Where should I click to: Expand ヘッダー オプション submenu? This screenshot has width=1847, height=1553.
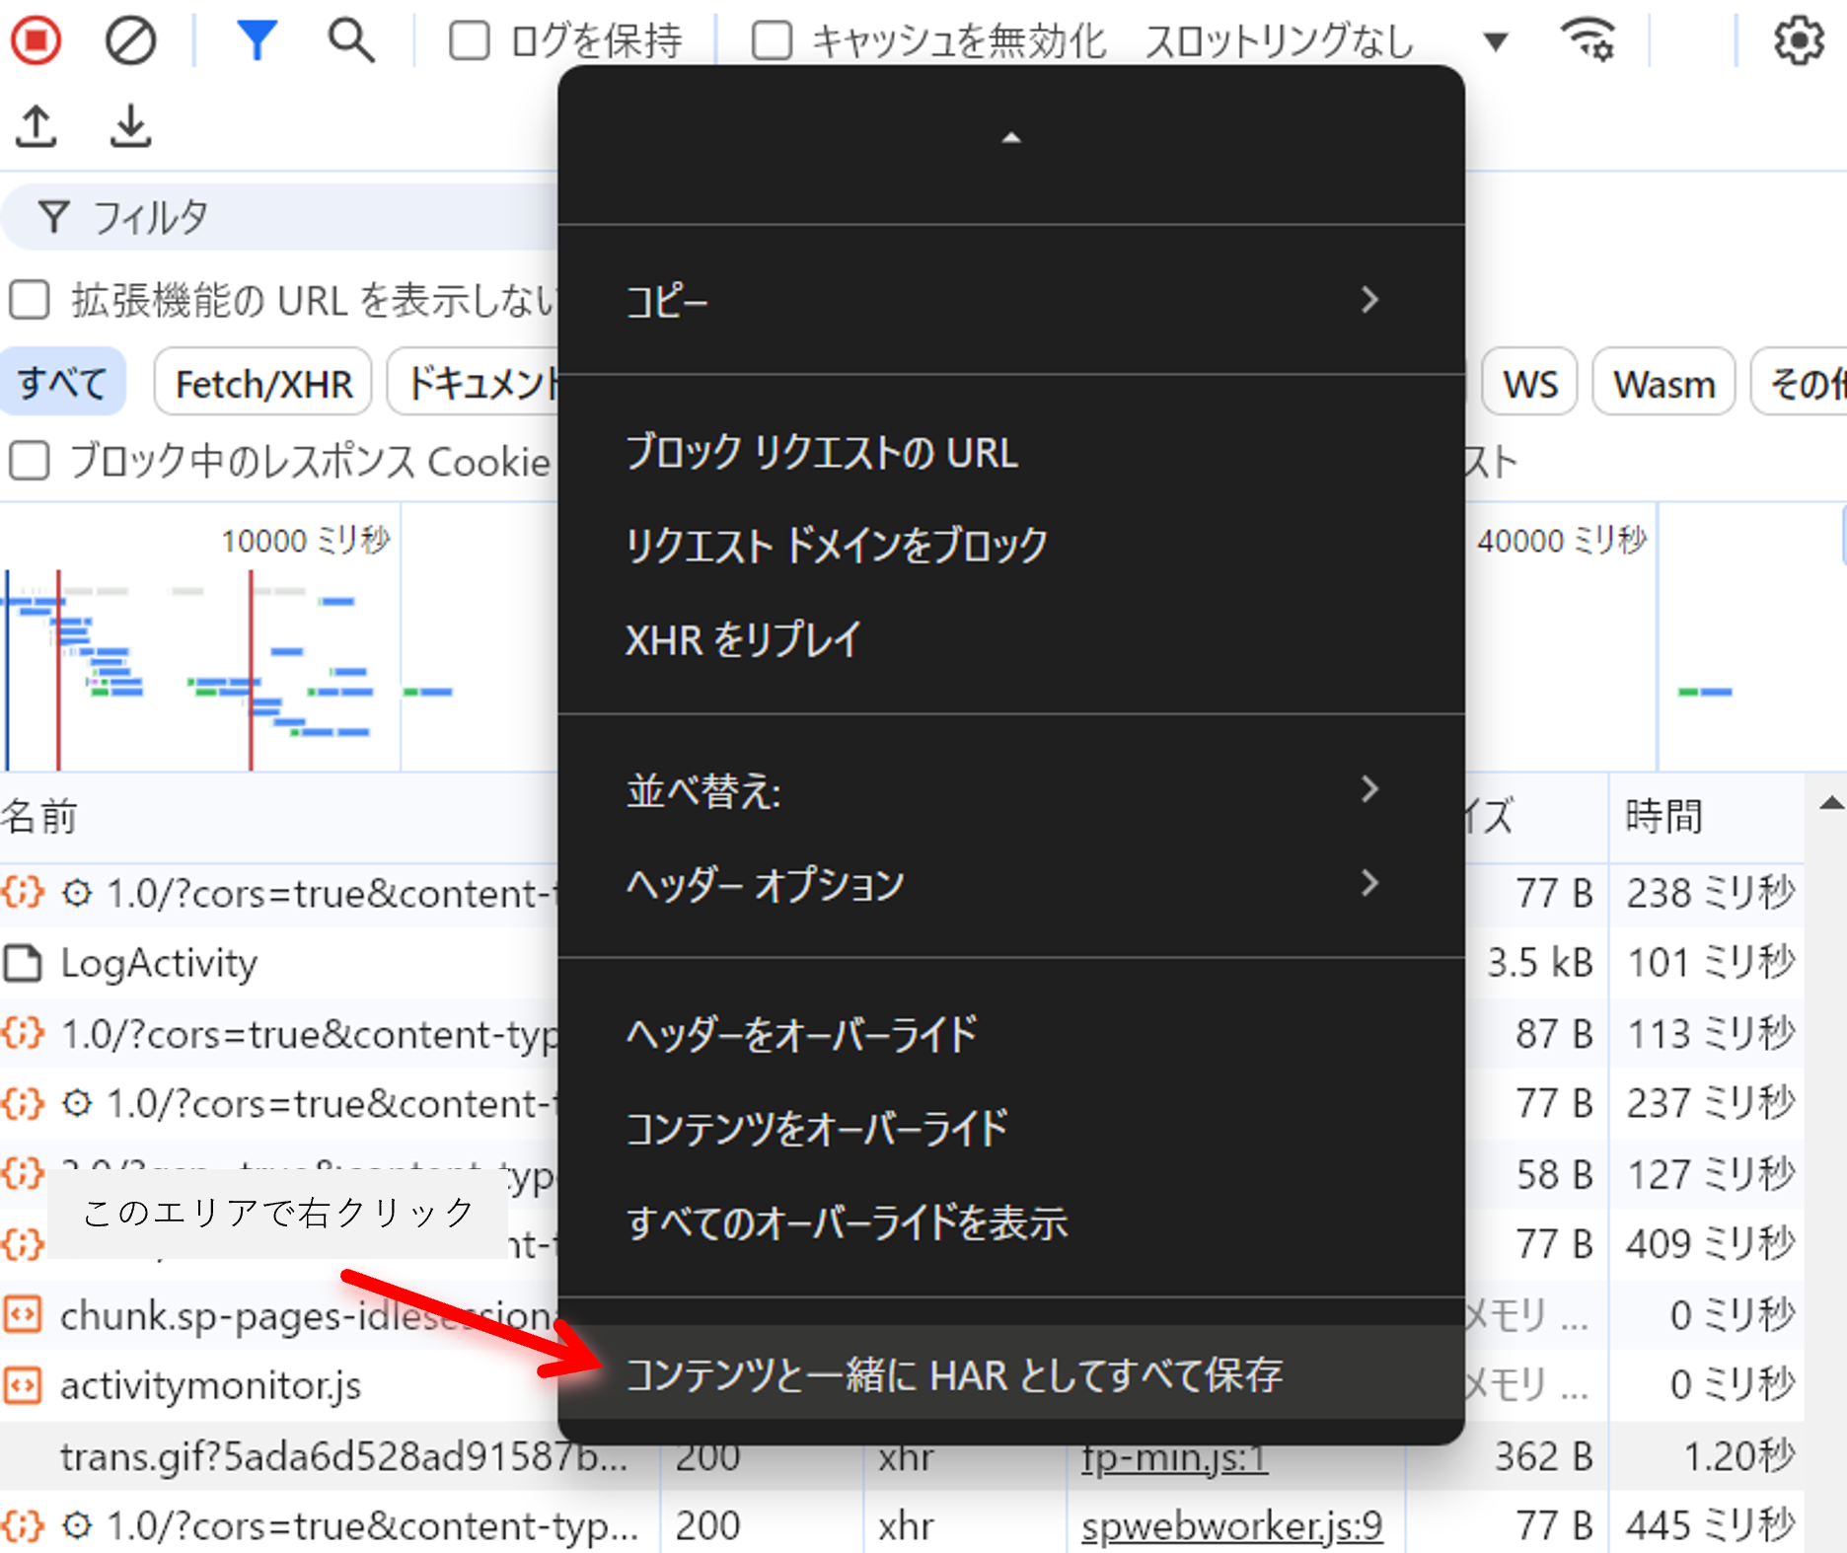pos(1010,884)
